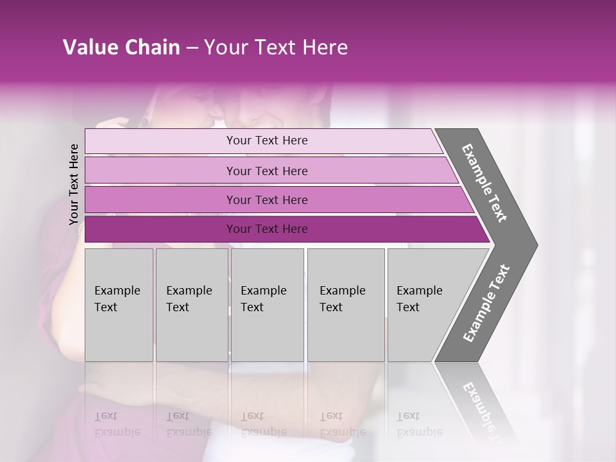Click the reflected 'Example Text' under the first box
616x462 pixels.
(117, 424)
